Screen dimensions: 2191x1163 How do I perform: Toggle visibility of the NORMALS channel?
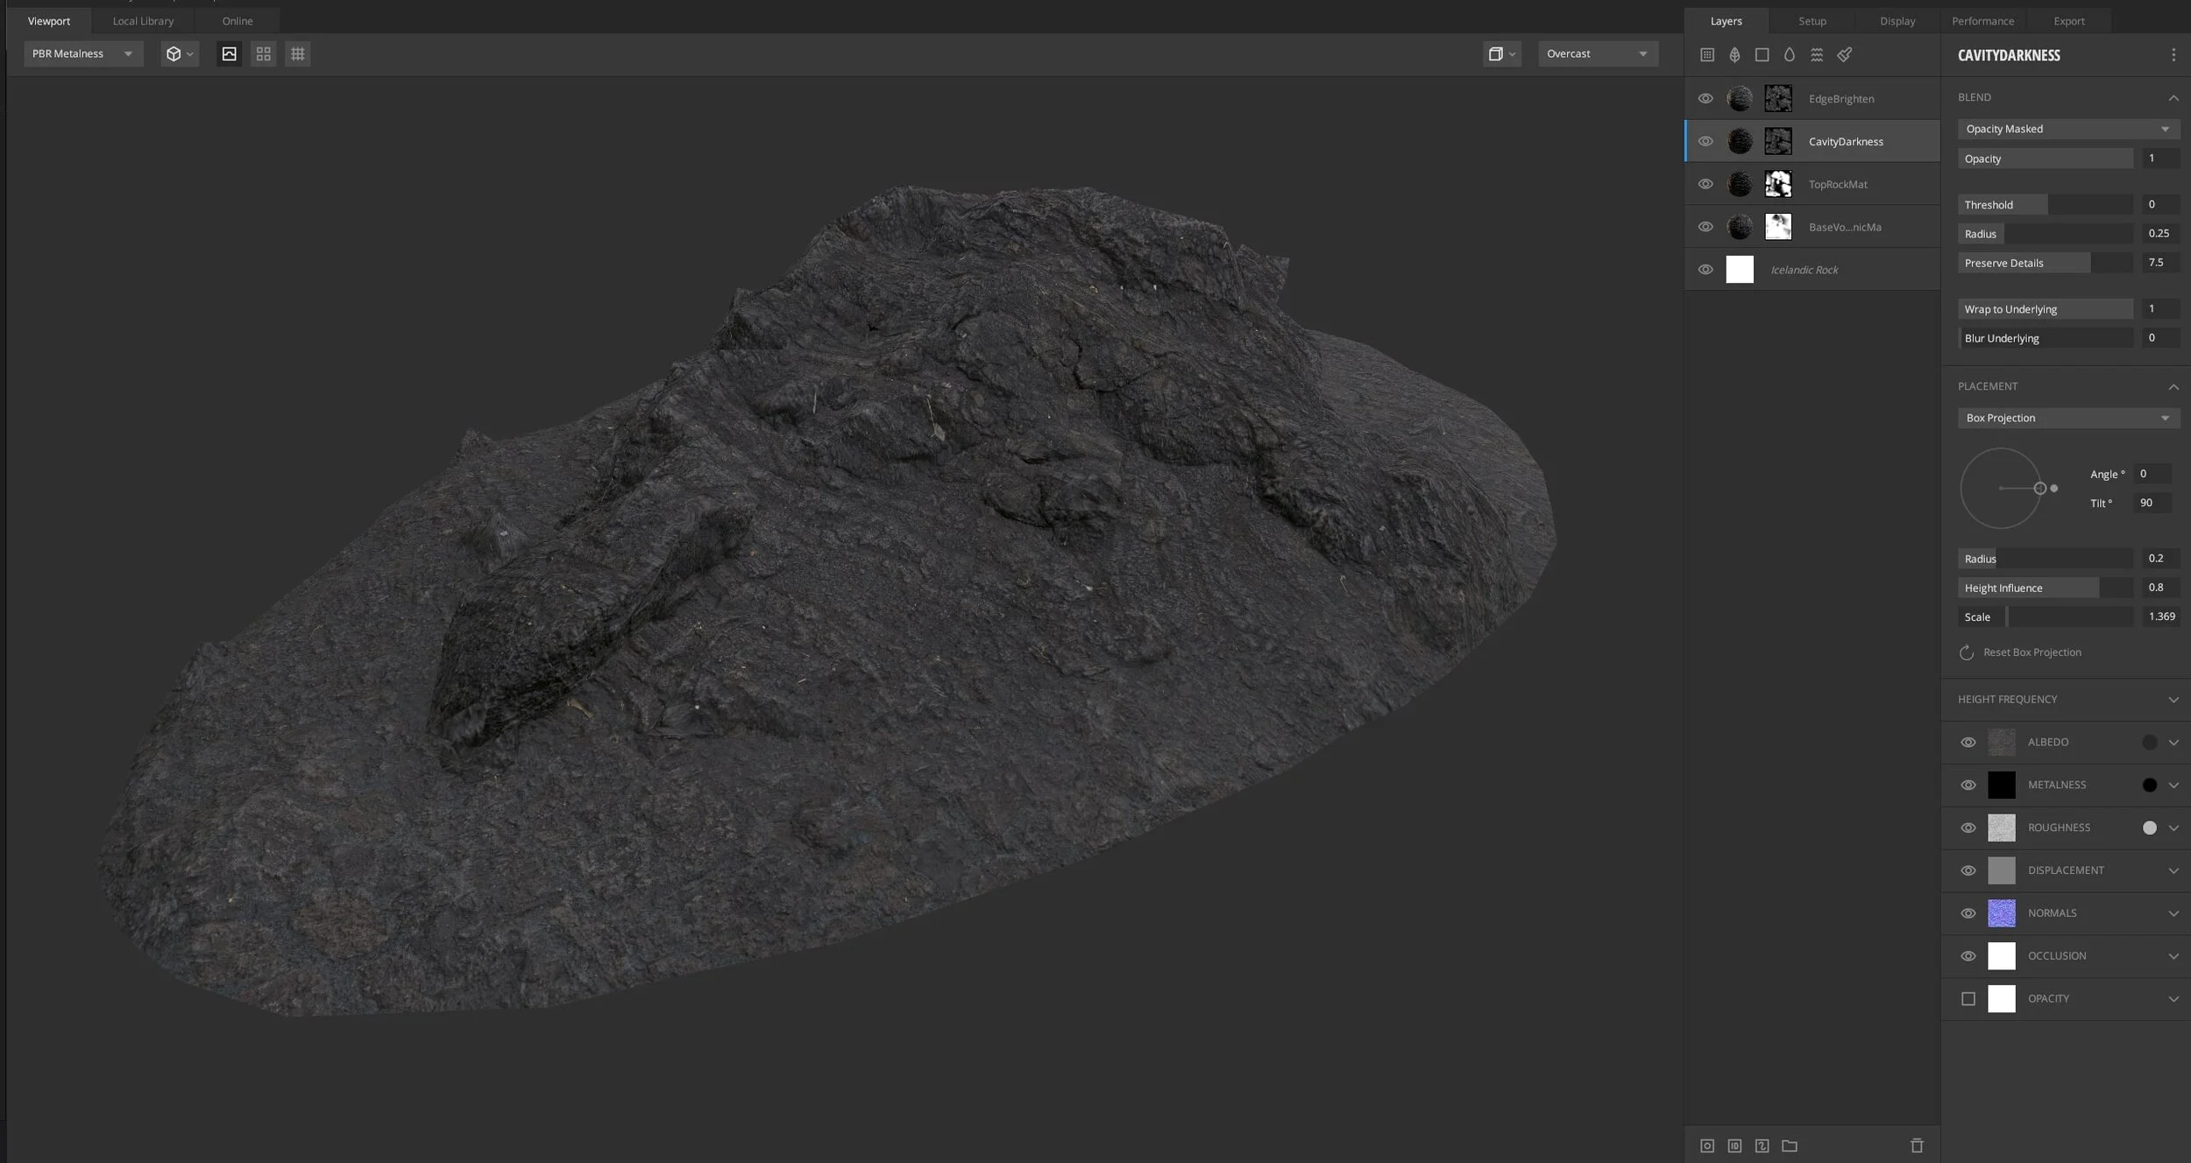[x=1968, y=913]
